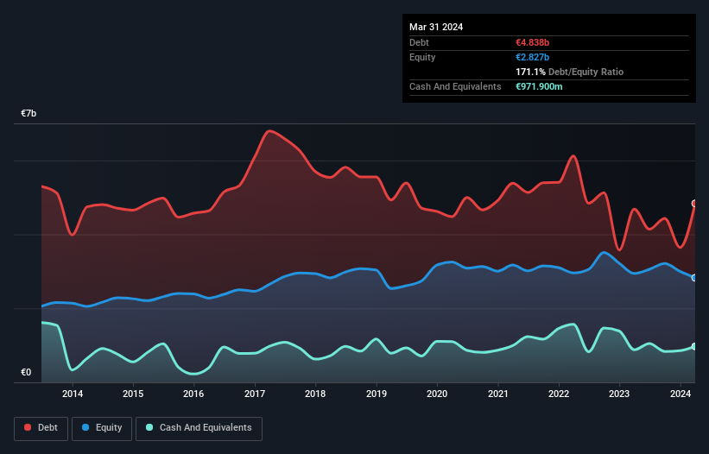Viewport: 709px width, 454px height.
Task: Toggle Cash And Equivalents legend button
Action: point(199,428)
